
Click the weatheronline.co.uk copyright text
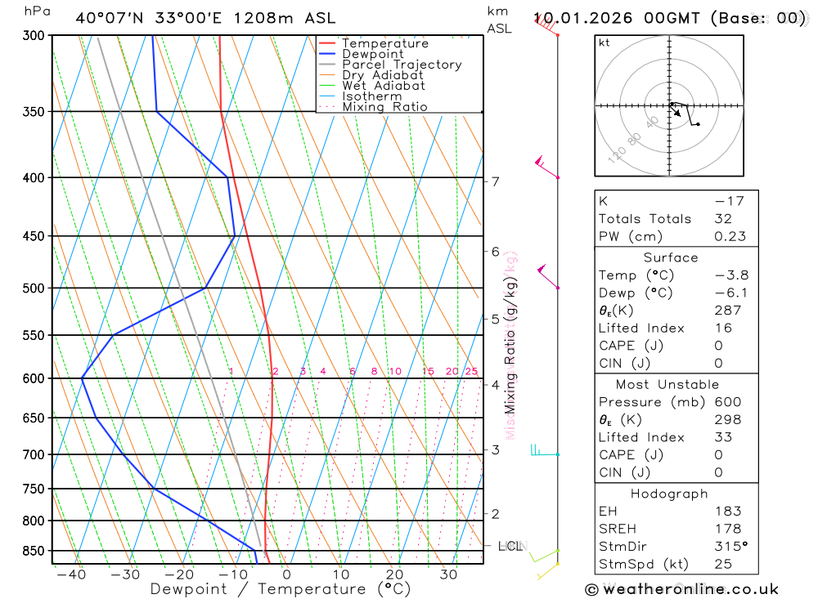681,589
